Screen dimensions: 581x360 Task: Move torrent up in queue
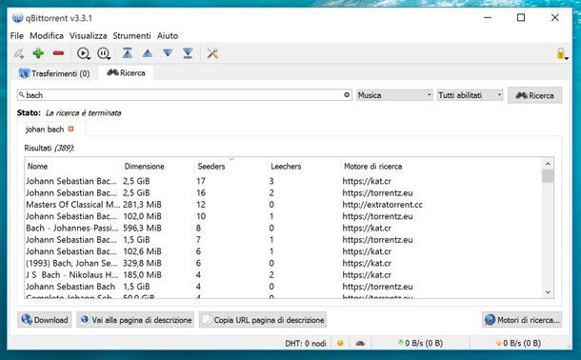coord(148,53)
